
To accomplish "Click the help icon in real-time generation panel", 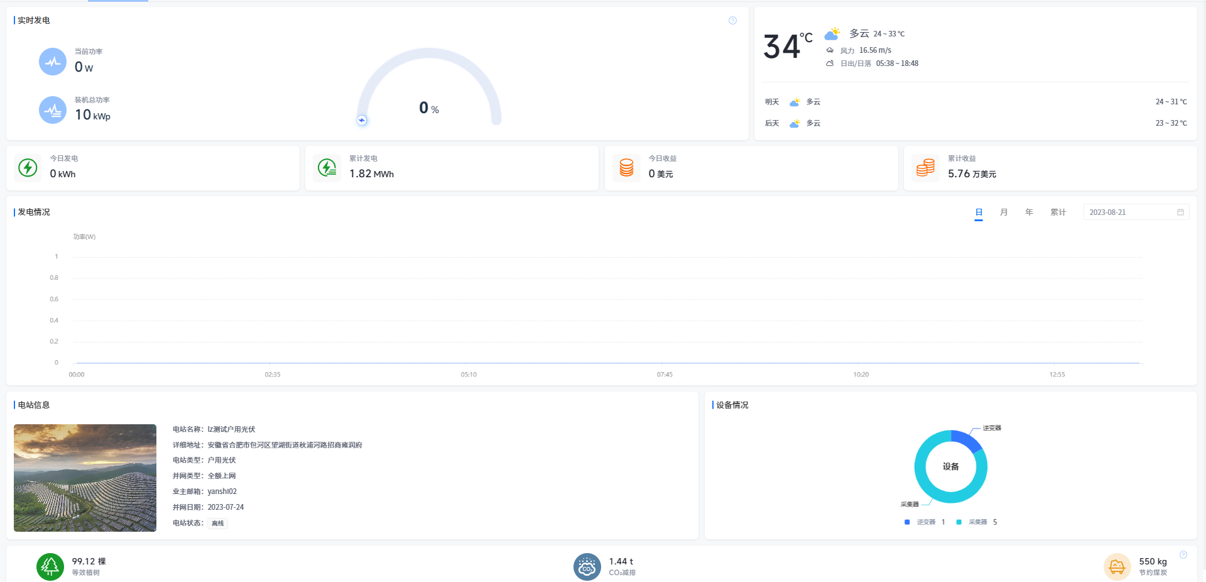I will pos(732,21).
